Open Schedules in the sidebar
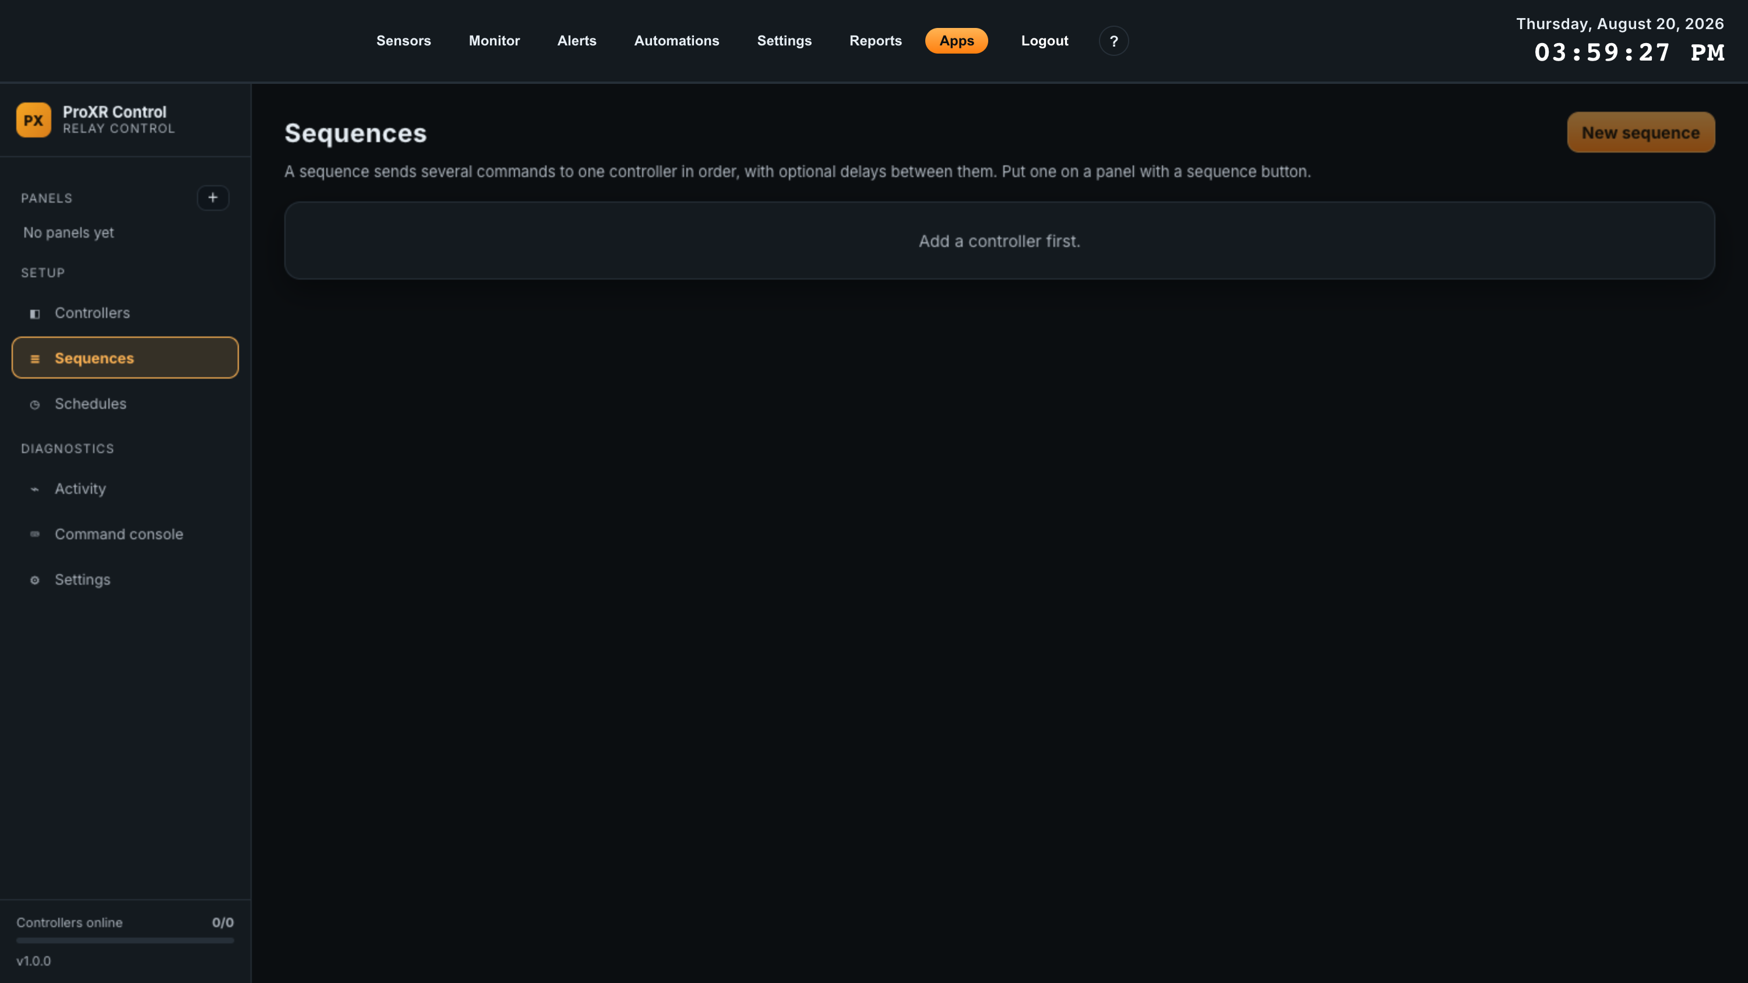This screenshot has width=1748, height=983. [125, 404]
